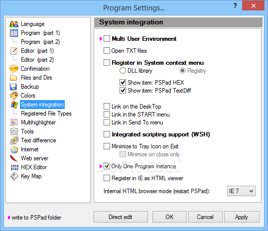Screen dimensions: 268x231
Task: Click the help question mark button
Action: (x=235, y=5)
